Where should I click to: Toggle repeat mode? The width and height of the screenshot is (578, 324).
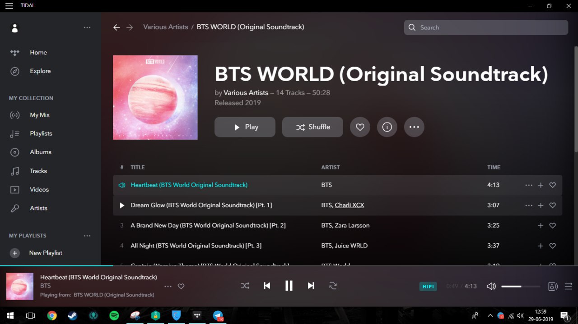click(333, 286)
